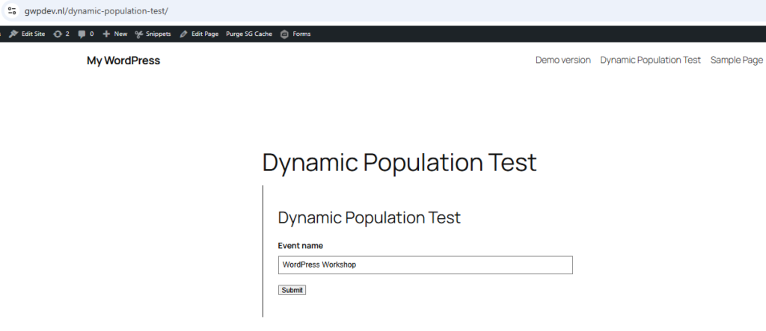
Task: Click the Dynamic Population Test form title
Action: (x=370, y=217)
